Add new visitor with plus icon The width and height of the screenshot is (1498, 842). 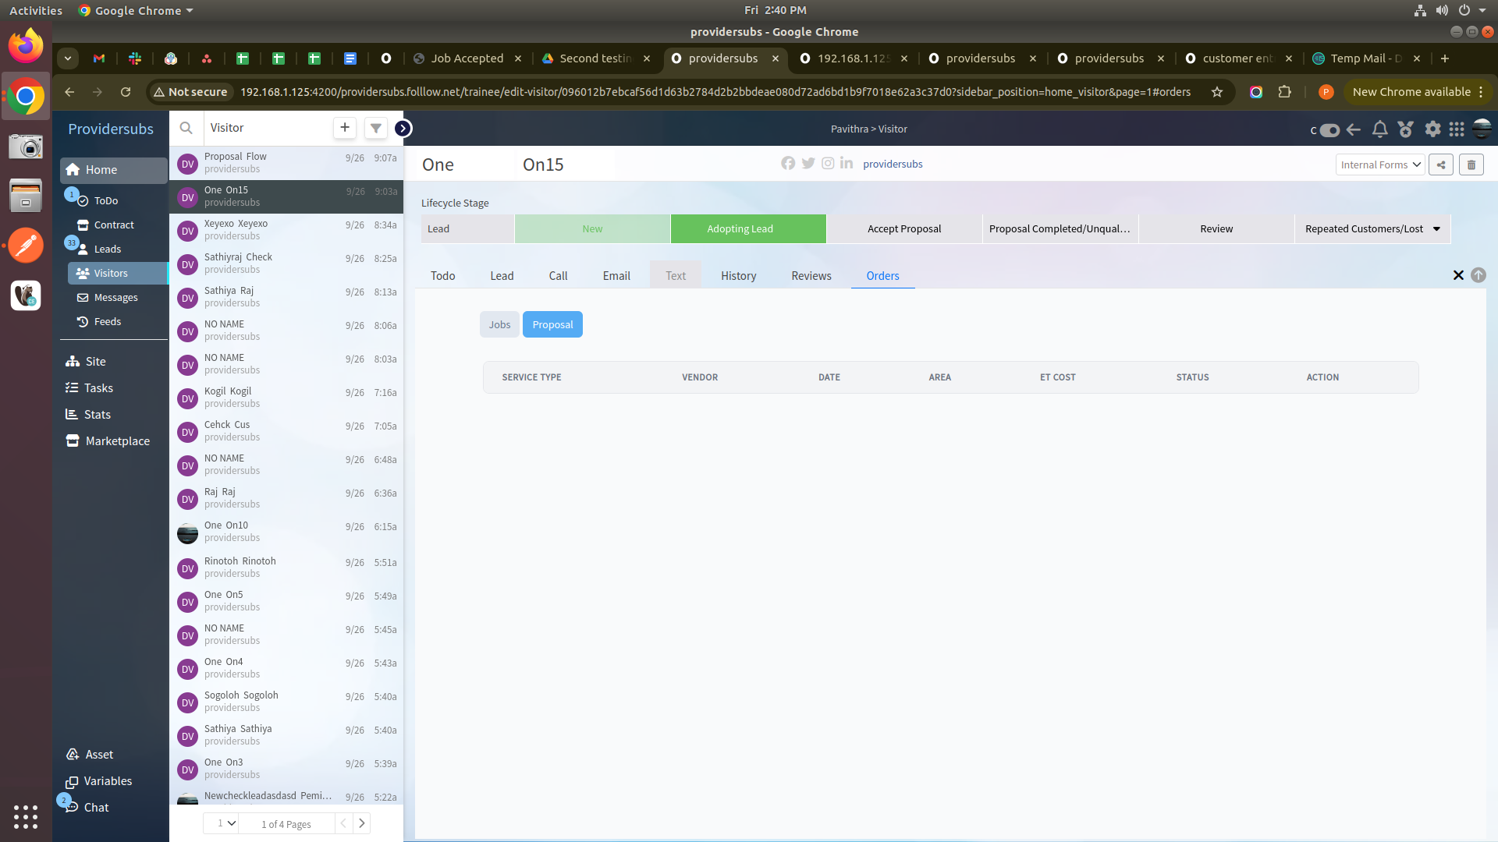(x=345, y=128)
